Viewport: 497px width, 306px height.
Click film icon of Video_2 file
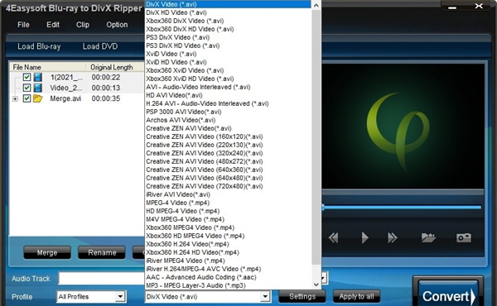(x=38, y=88)
